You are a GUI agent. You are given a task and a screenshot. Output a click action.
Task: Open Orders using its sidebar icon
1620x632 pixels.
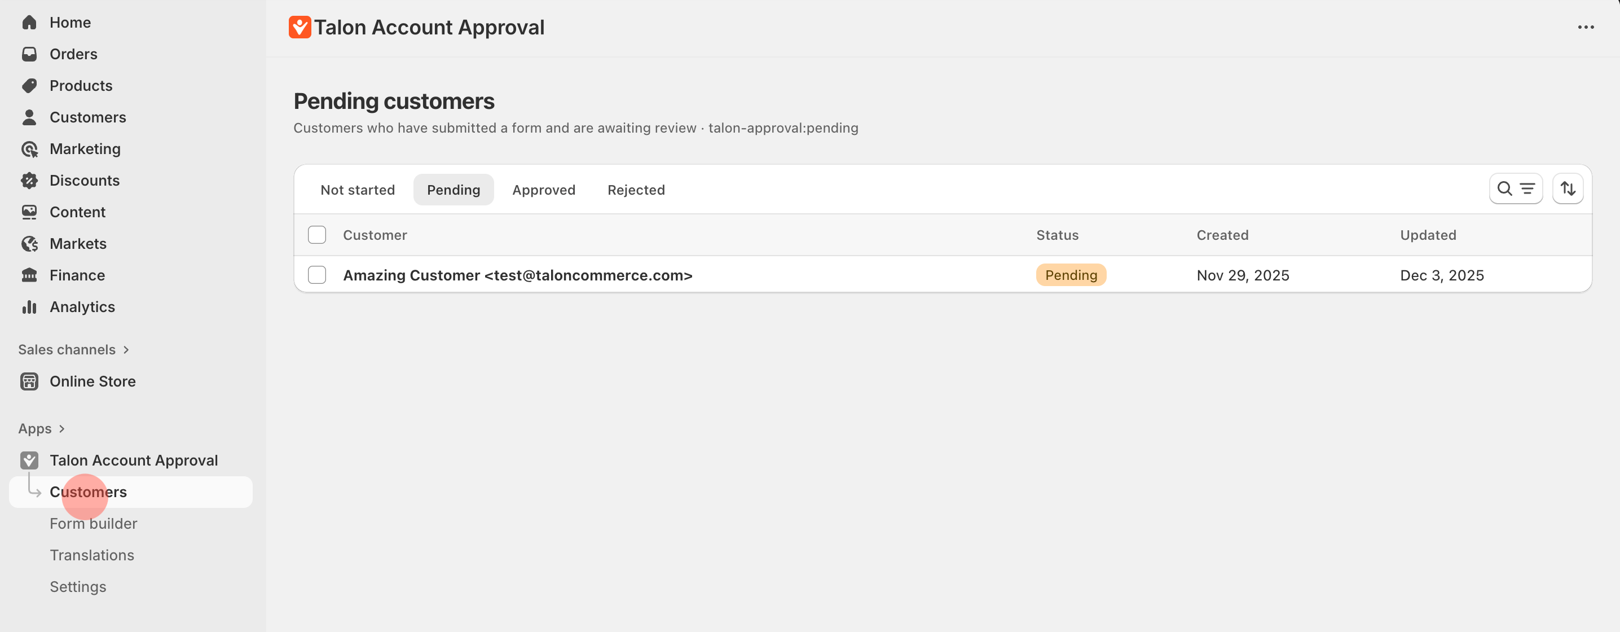pyautogui.click(x=29, y=54)
